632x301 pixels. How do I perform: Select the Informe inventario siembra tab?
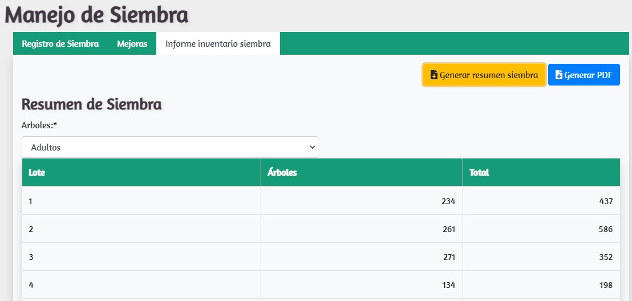pos(218,44)
